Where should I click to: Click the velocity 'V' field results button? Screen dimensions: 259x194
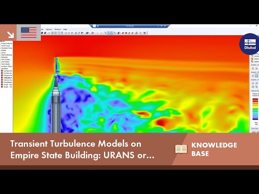tap(257, 76)
